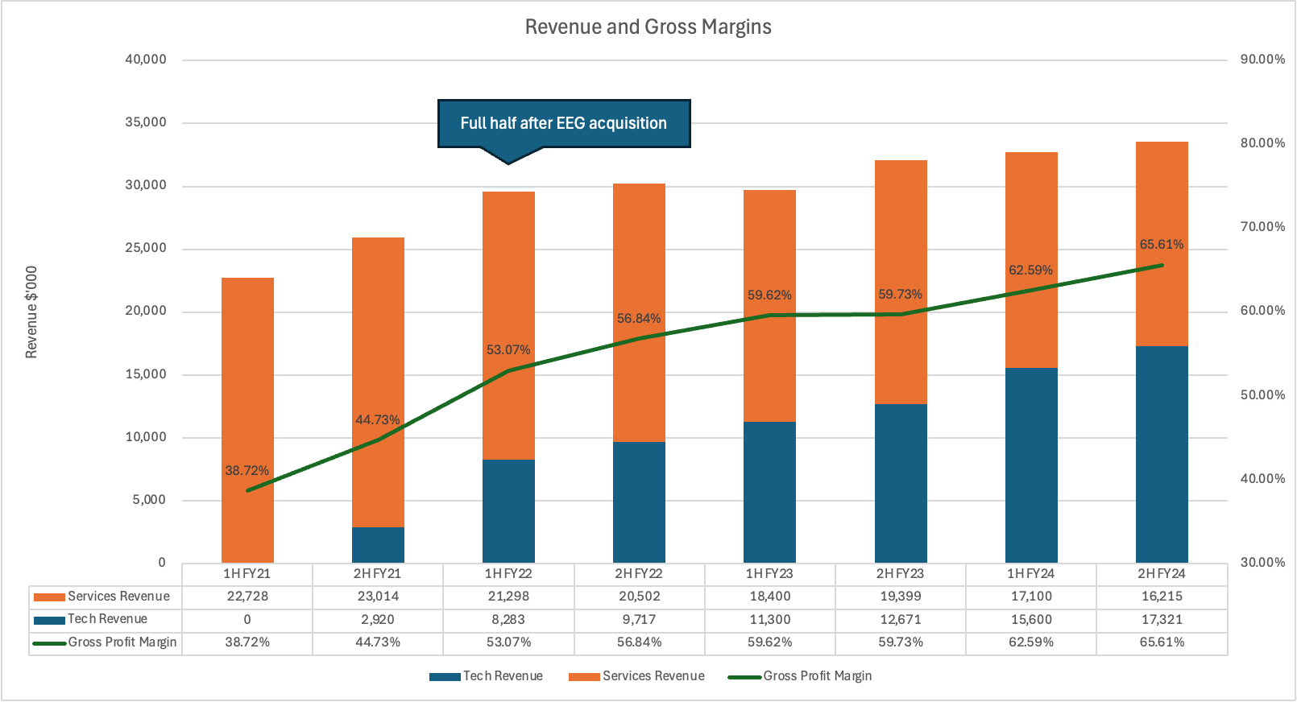Select the 12,671 Tech Revenue cell
This screenshot has height=702, width=1297.
click(x=900, y=620)
